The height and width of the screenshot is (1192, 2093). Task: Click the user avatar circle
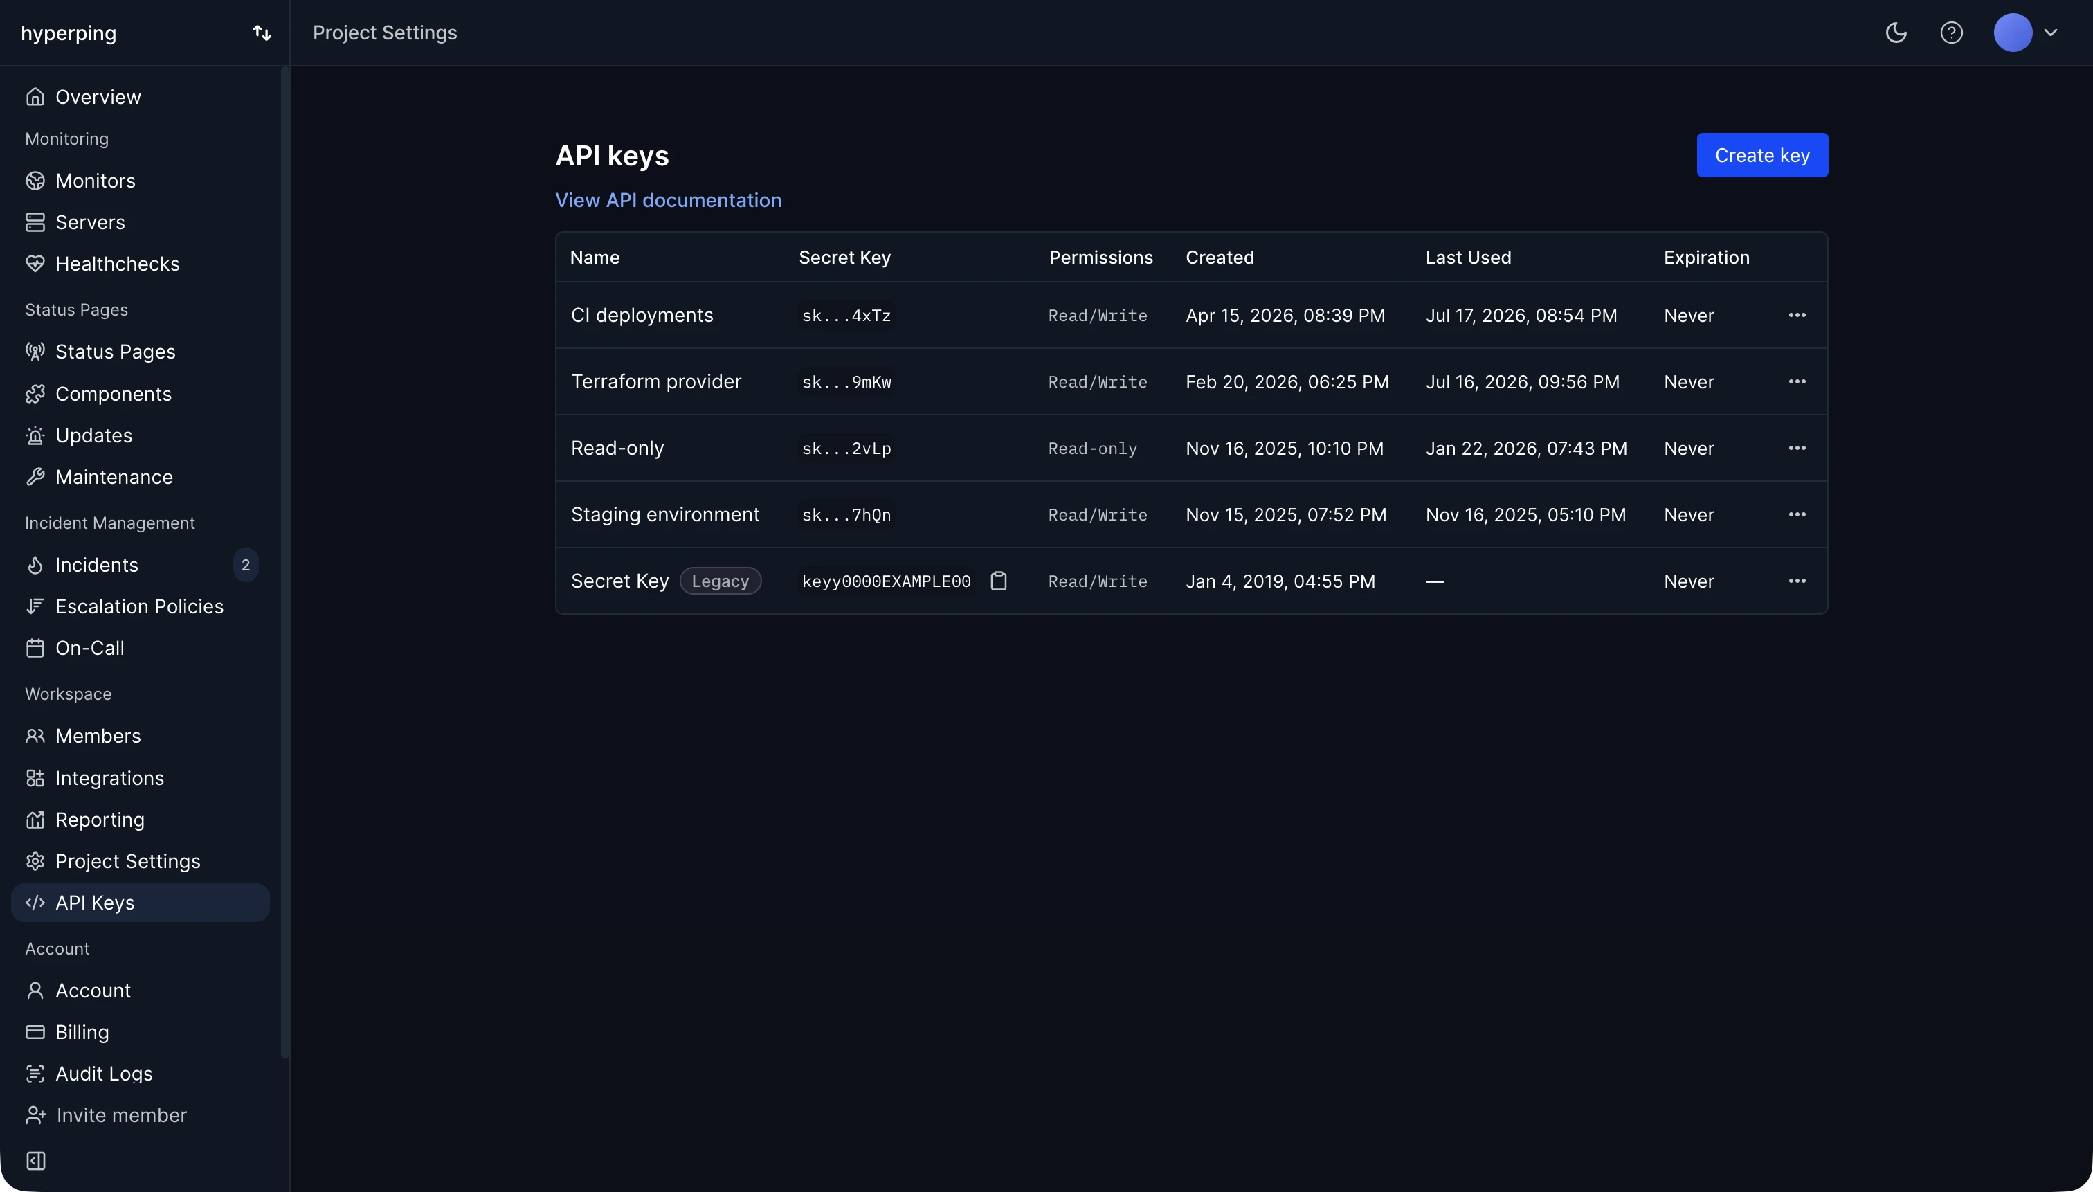(x=2013, y=33)
